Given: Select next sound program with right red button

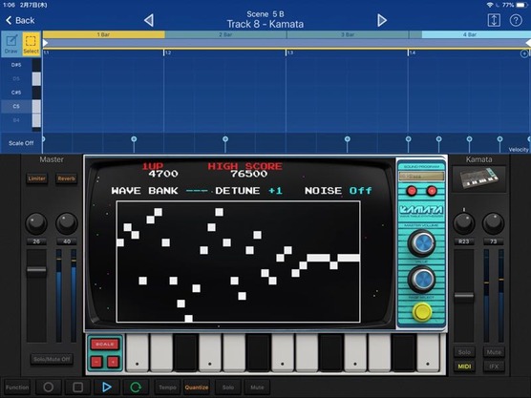Looking at the screenshot, I should [x=432, y=191].
